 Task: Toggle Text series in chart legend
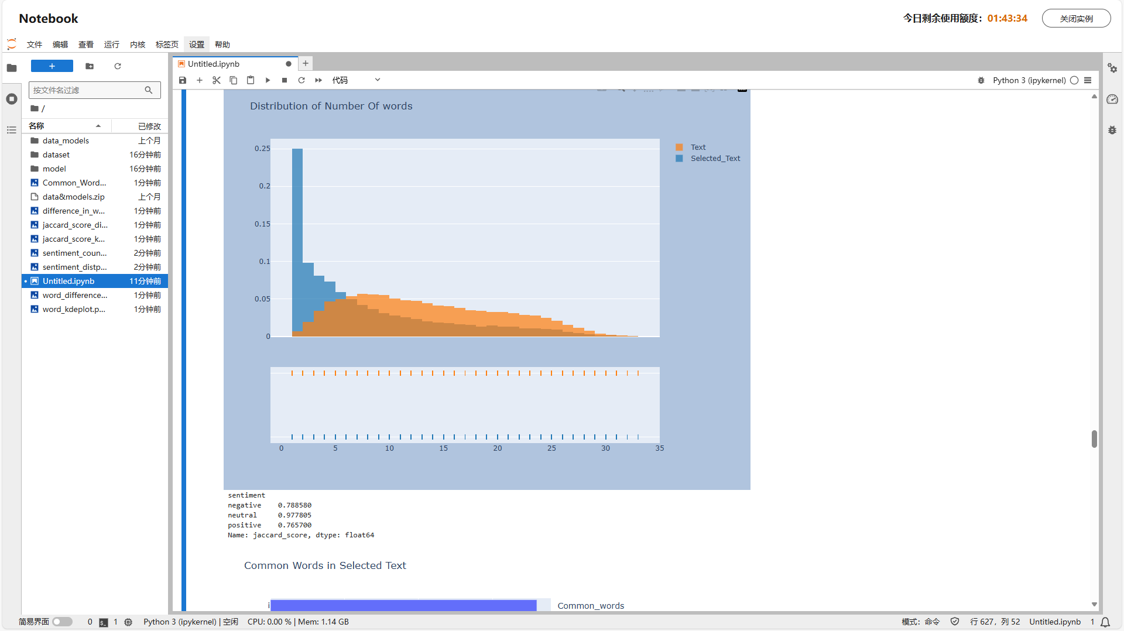(x=691, y=148)
